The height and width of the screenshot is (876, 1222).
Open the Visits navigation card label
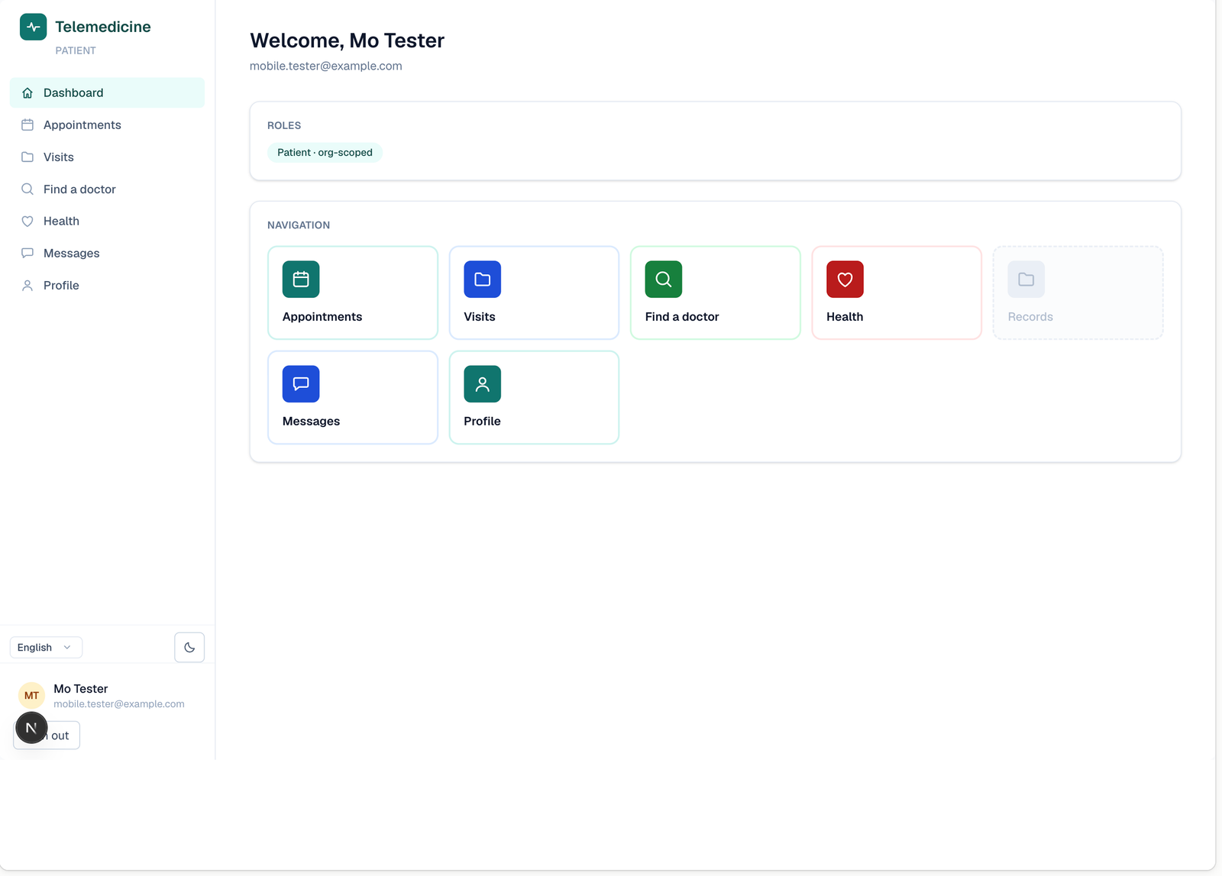pos(480,317)
